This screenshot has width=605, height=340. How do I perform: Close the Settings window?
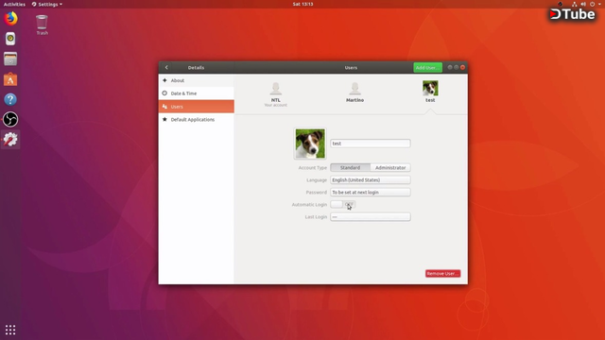(x=462, y=67)
